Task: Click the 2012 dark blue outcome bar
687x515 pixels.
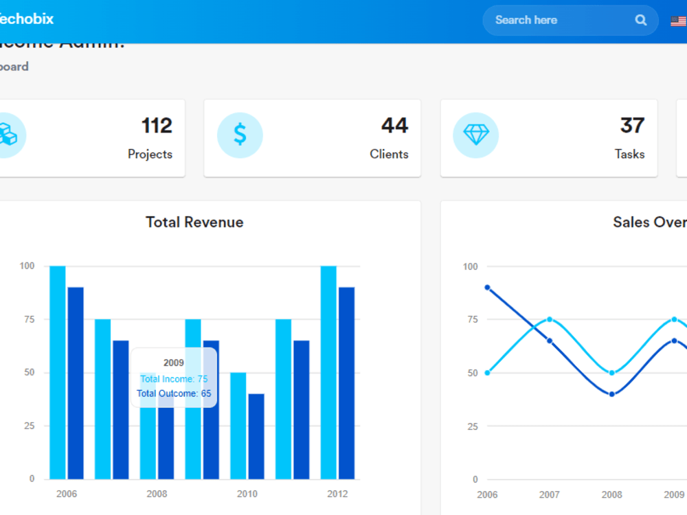Action: pos(346,383)
